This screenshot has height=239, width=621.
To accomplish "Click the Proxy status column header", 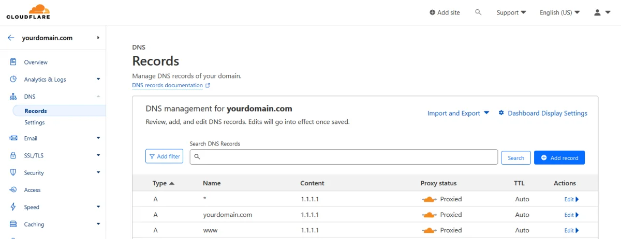I will tap(438, 183).
